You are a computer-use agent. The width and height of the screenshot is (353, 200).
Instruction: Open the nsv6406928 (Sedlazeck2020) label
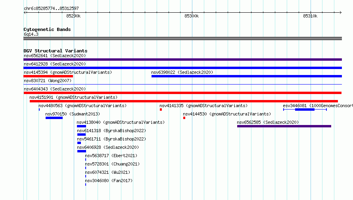[108, 147]
